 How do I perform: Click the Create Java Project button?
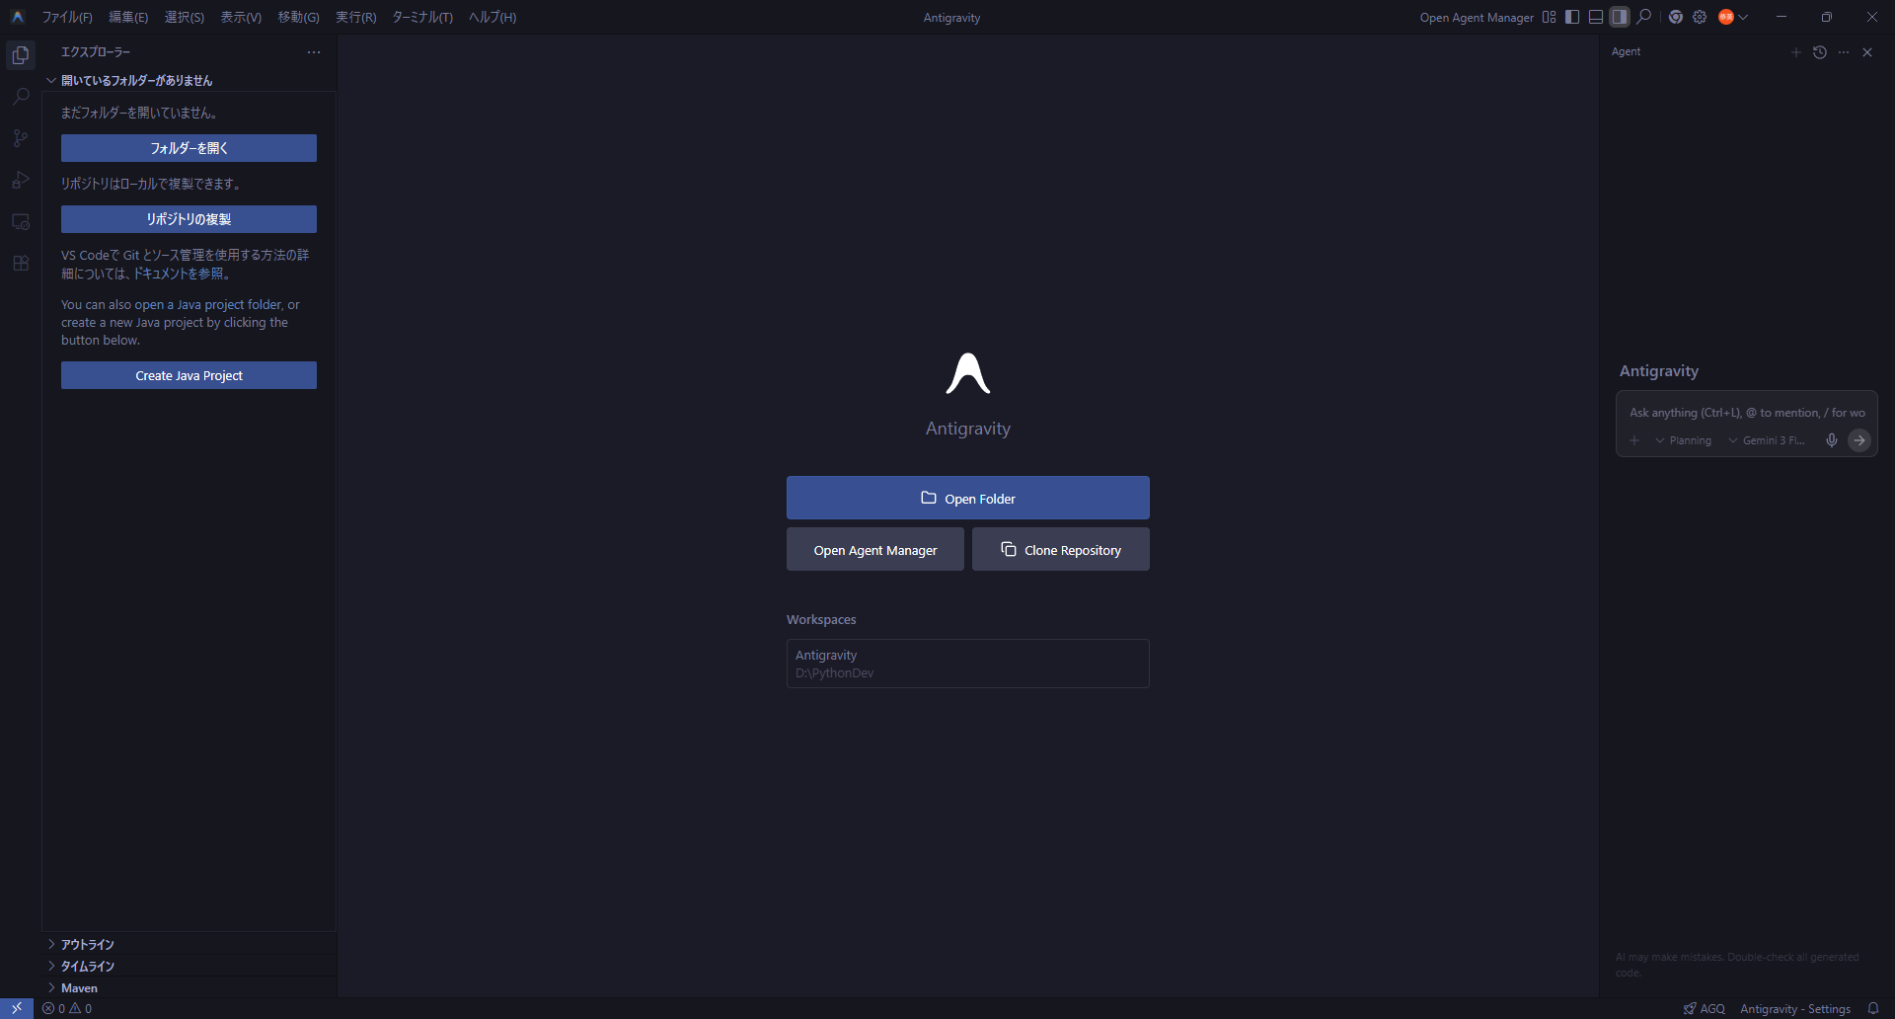point(189,375)
